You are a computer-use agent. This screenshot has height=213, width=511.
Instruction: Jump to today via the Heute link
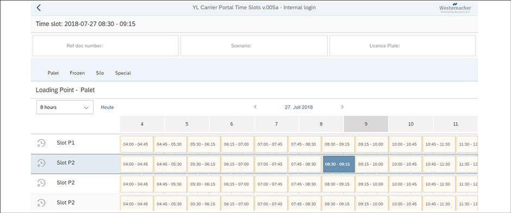click(x=107, y=107)
